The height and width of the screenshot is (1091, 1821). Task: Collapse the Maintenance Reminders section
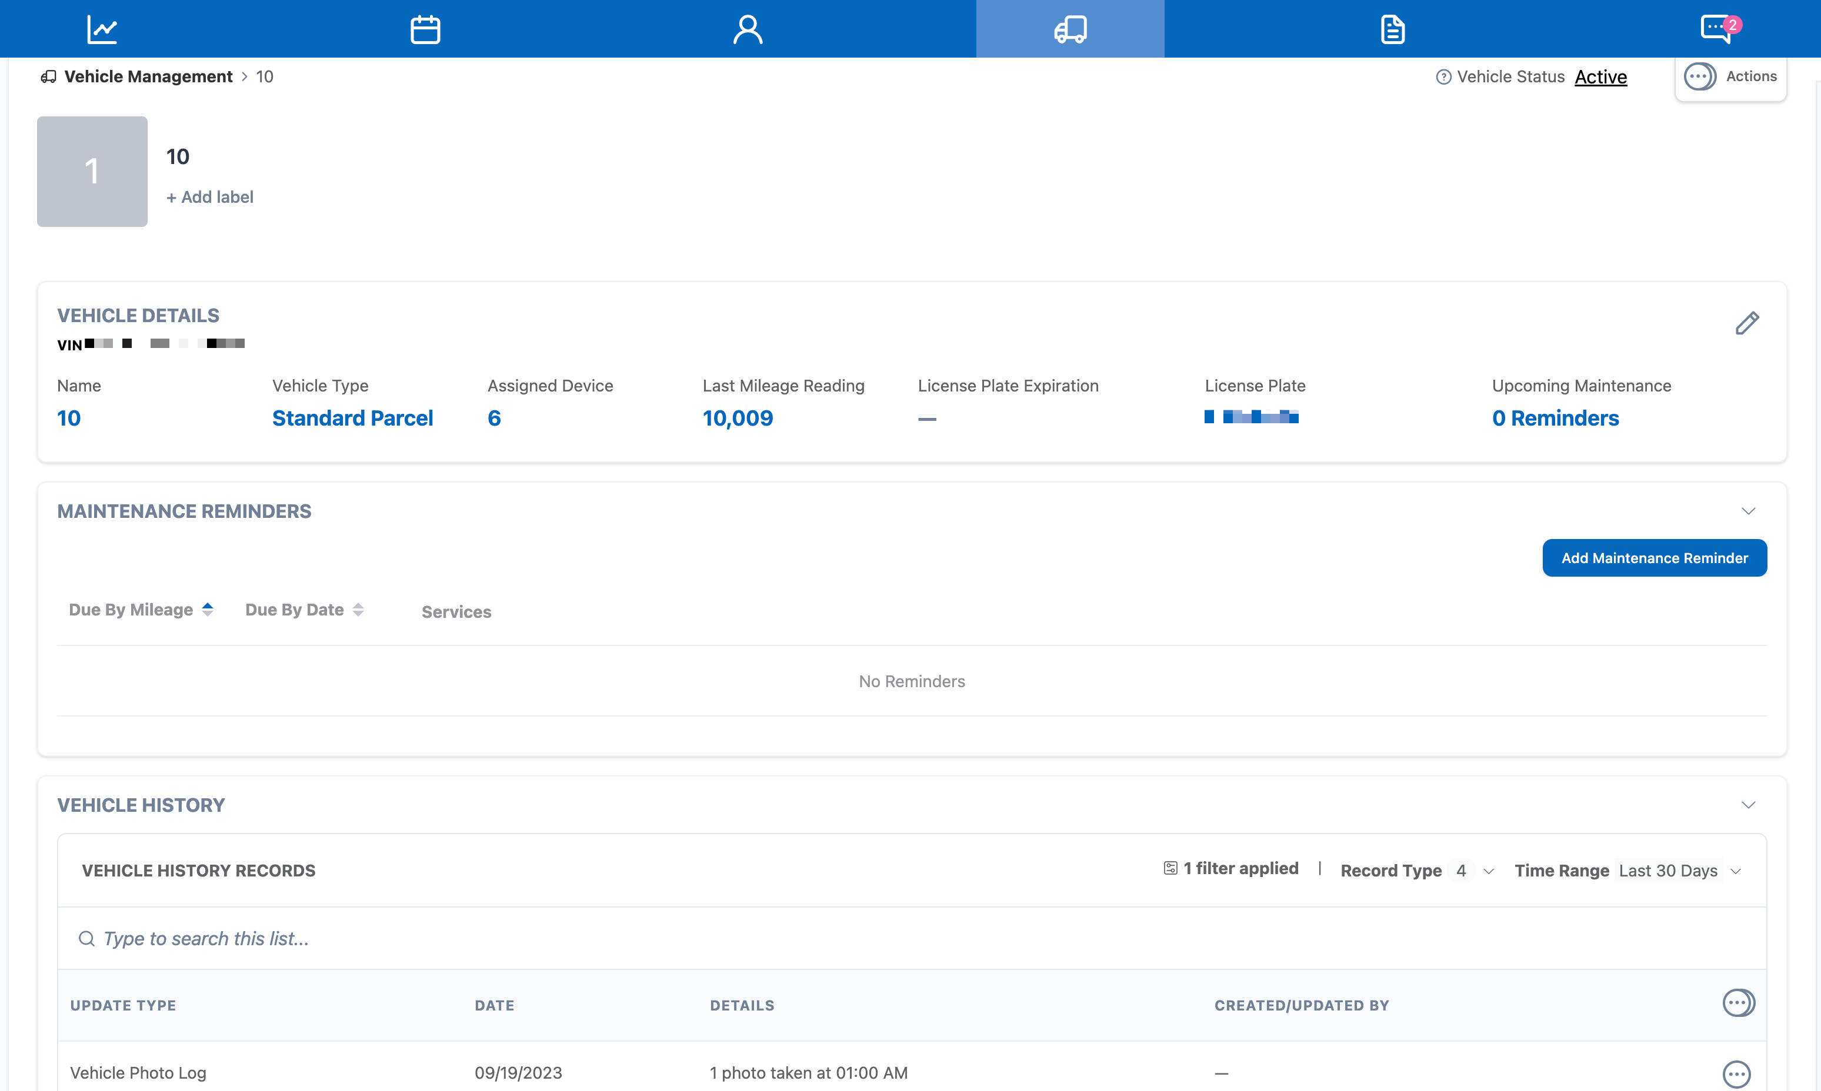click(1748, 511)
